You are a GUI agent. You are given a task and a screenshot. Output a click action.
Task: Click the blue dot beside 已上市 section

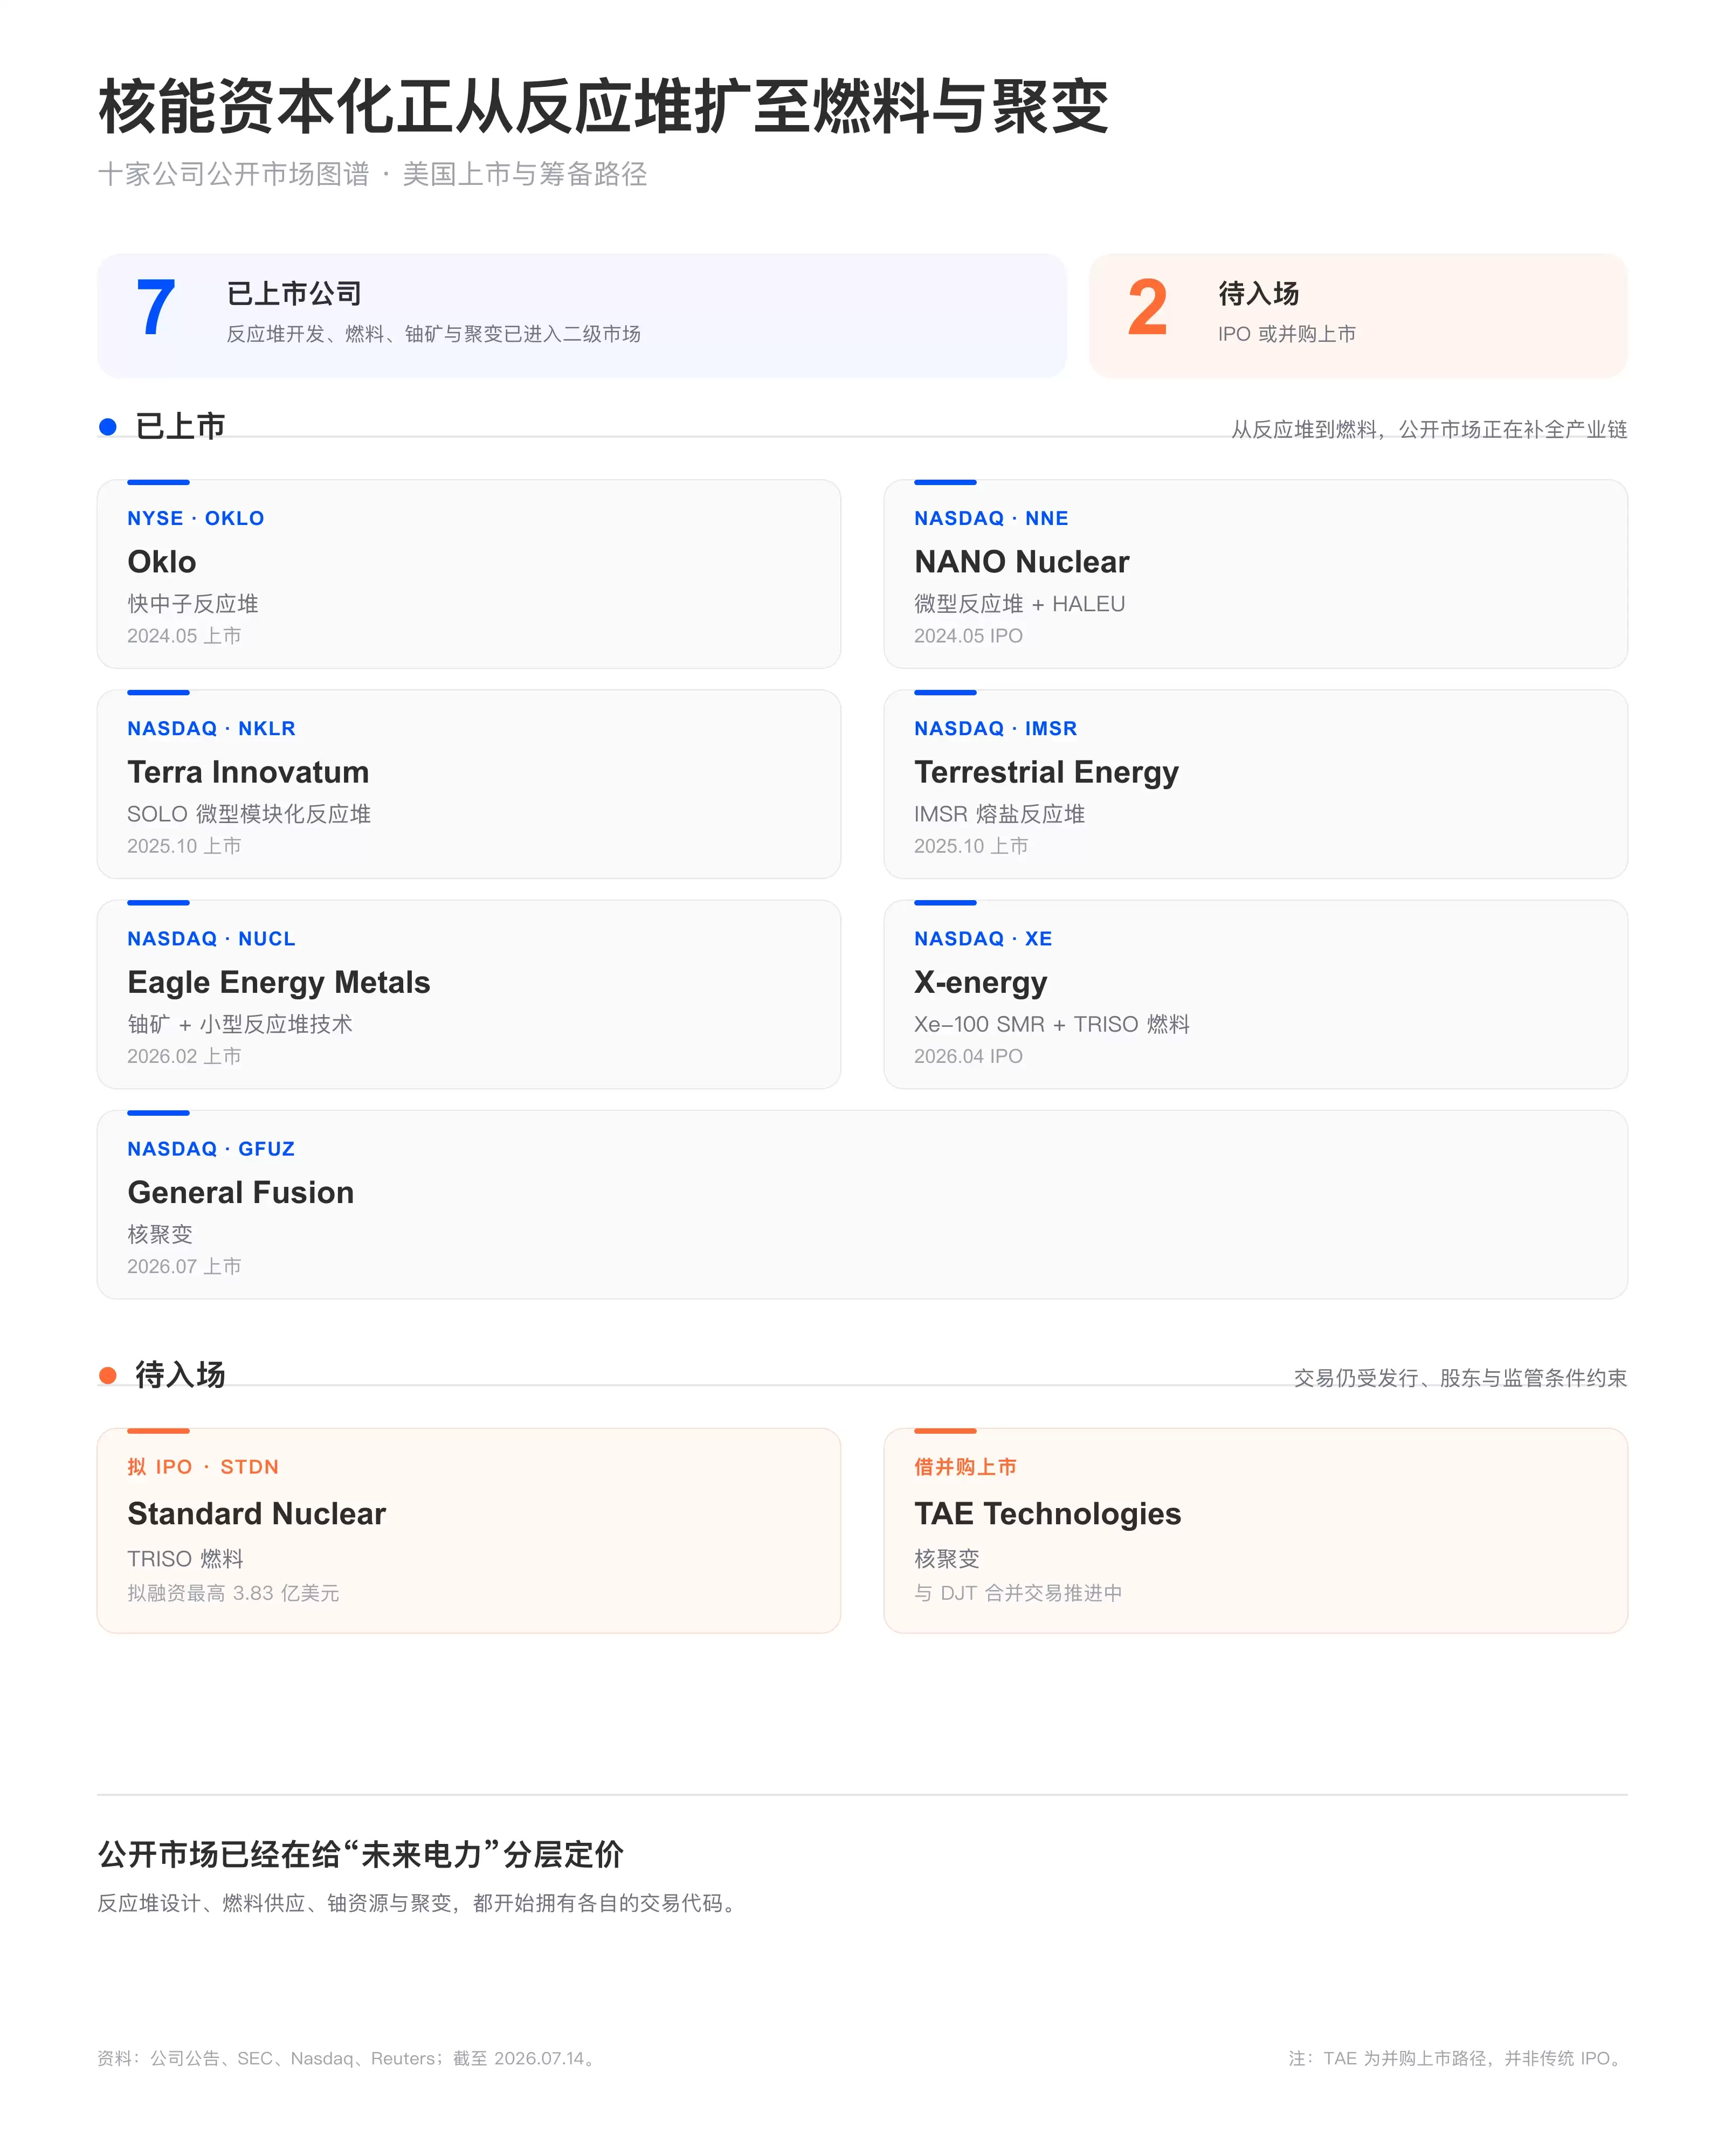(108, 427)
